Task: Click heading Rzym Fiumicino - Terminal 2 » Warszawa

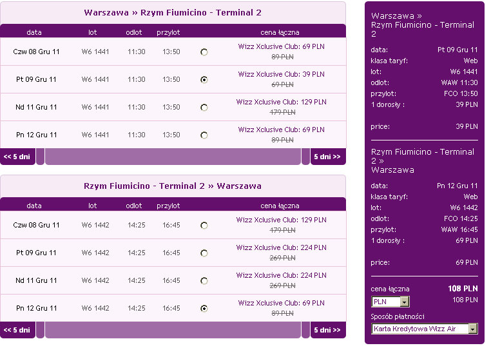Action: pyautogui.click(x=173, y=186)
